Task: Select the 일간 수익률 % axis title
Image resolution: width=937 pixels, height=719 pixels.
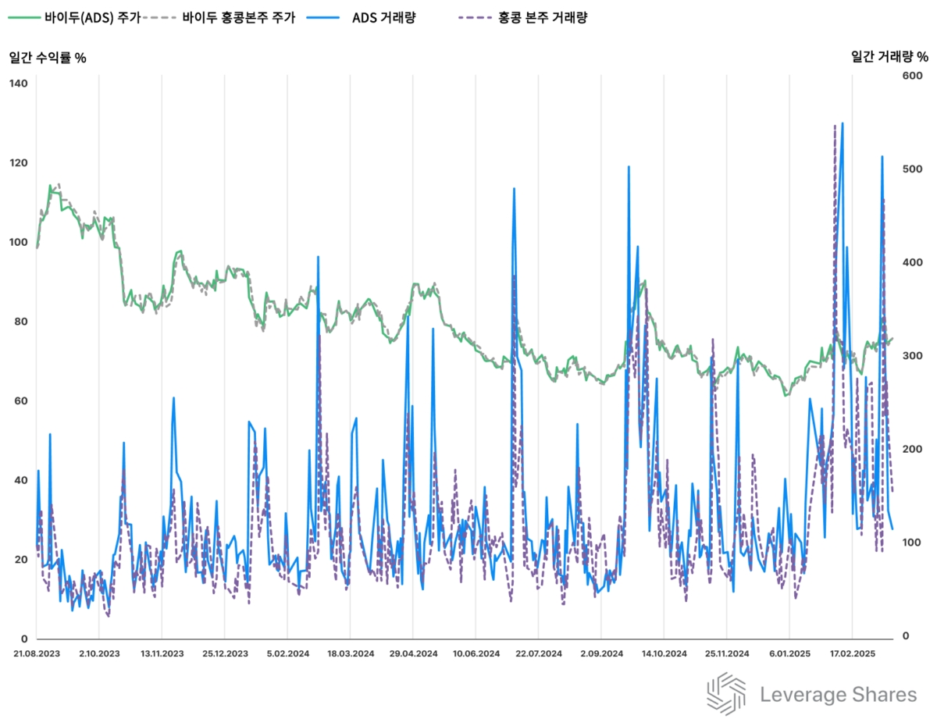Action: [x=47, y=57]
